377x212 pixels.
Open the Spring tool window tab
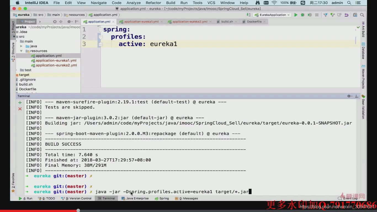point(162,198)
